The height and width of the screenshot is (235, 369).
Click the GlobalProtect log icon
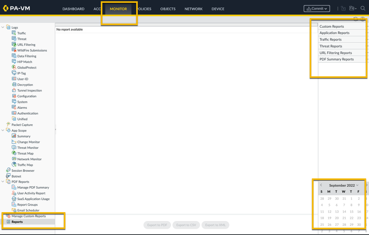14,67
